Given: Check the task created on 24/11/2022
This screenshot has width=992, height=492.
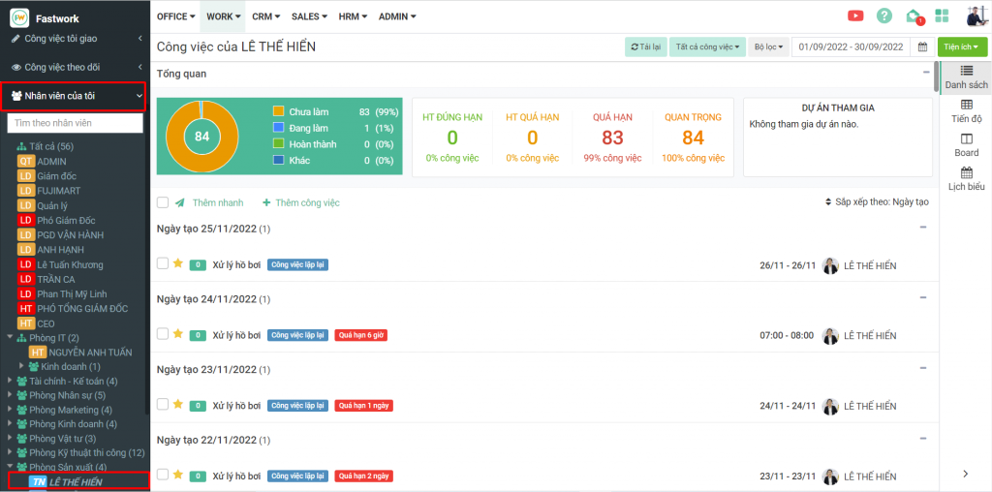Looking at the screenshot, I should (x=163, y=334).
